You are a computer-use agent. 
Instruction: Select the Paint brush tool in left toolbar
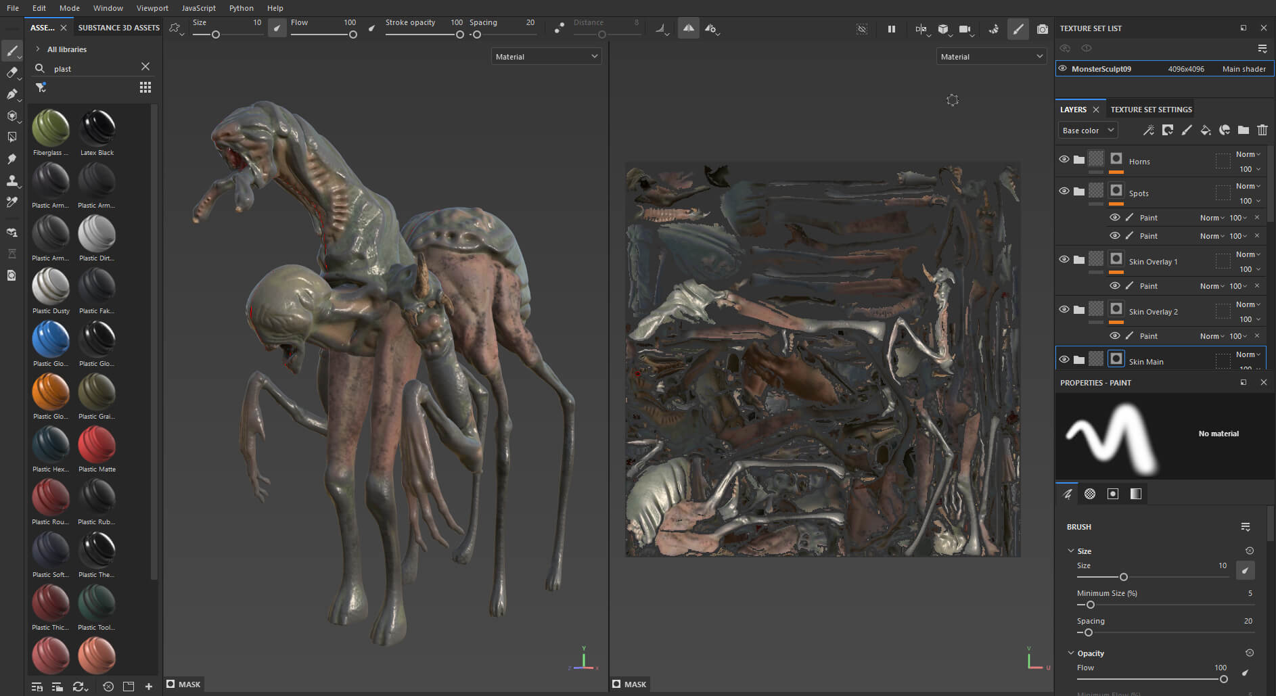12,51
